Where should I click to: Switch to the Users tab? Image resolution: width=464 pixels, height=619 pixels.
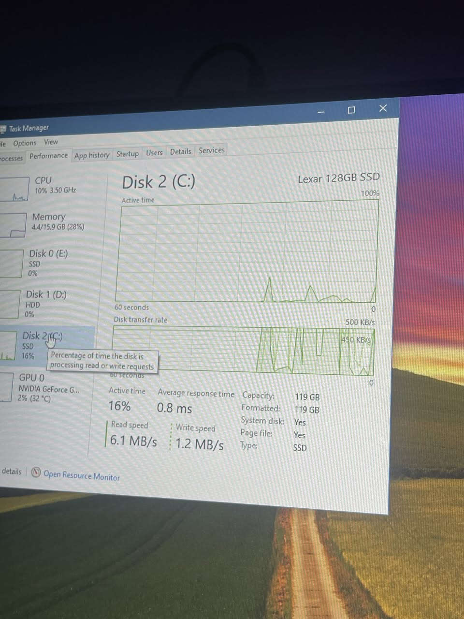click(154, 153)
